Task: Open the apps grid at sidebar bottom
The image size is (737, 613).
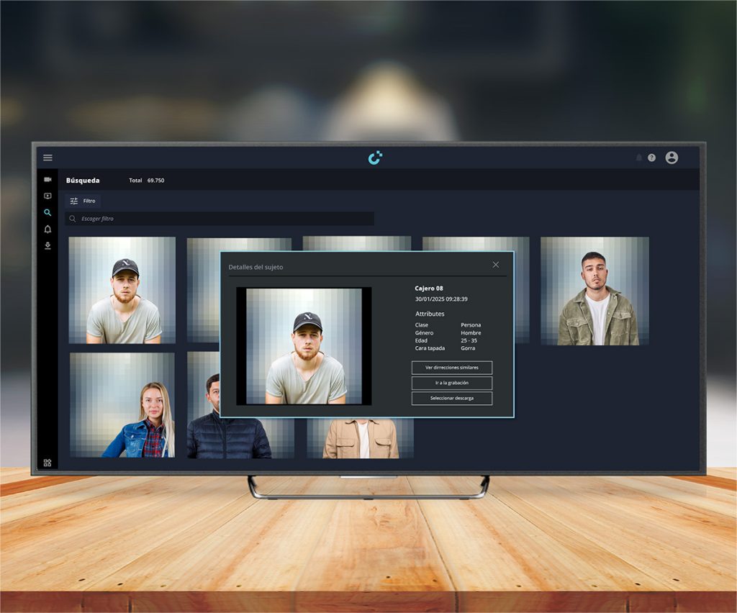Action: point(48,463)
